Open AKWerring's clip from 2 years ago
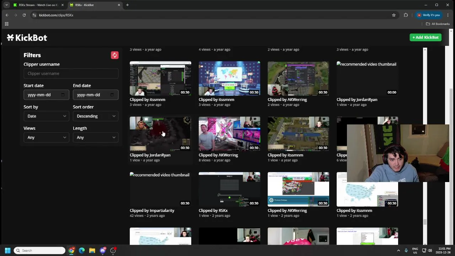The height and width of the screenshot is (256, 455). point(298,189)
